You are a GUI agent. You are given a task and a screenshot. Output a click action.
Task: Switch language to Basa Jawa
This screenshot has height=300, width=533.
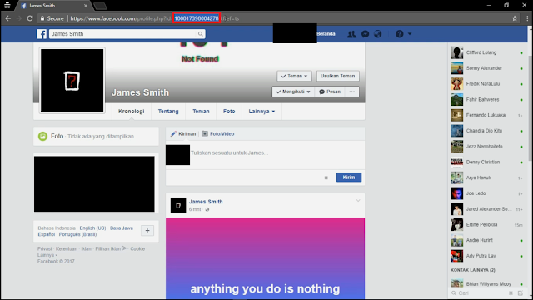[x=122, y=227]
